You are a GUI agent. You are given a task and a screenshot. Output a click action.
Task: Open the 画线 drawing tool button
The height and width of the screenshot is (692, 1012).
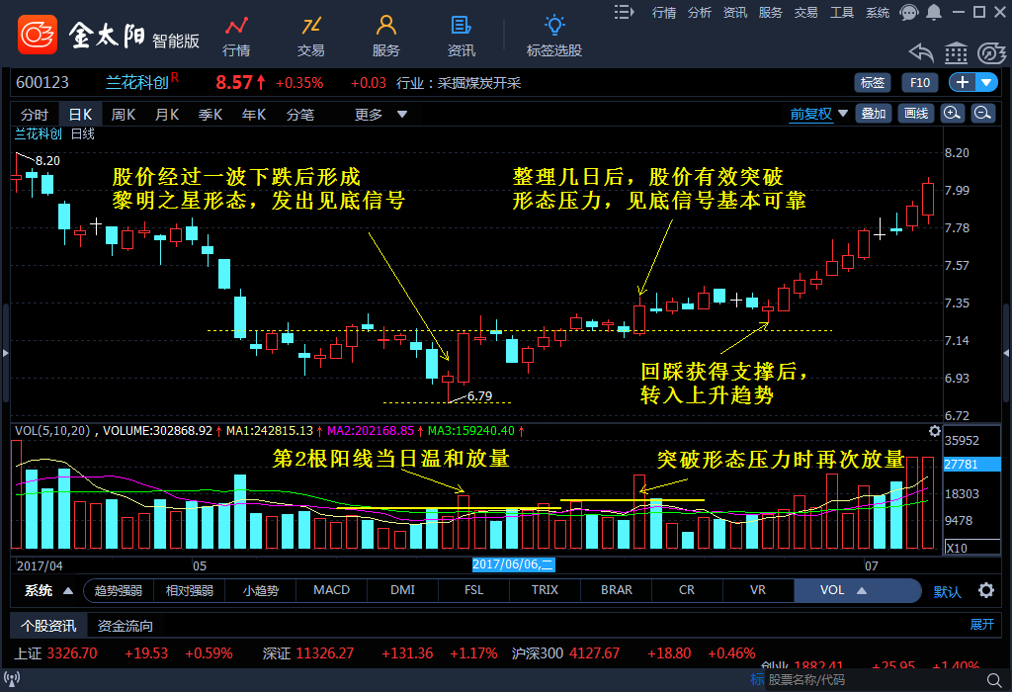tap(917, 113)
